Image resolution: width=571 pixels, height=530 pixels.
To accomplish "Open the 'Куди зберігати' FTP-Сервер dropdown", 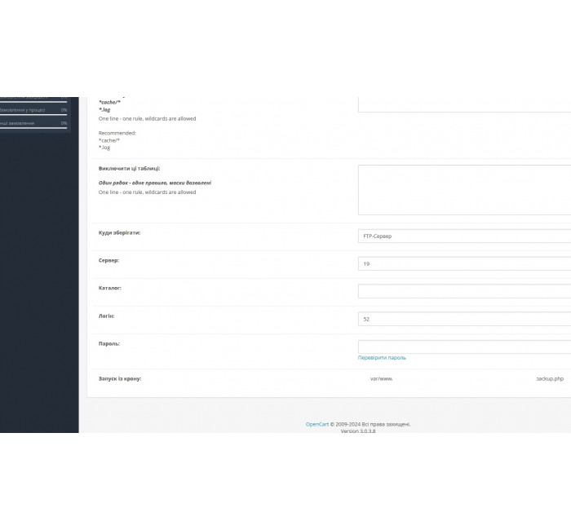I will click(464, 236).
